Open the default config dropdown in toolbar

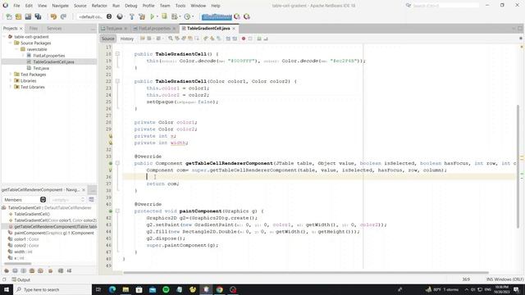[x=95, y=16]
